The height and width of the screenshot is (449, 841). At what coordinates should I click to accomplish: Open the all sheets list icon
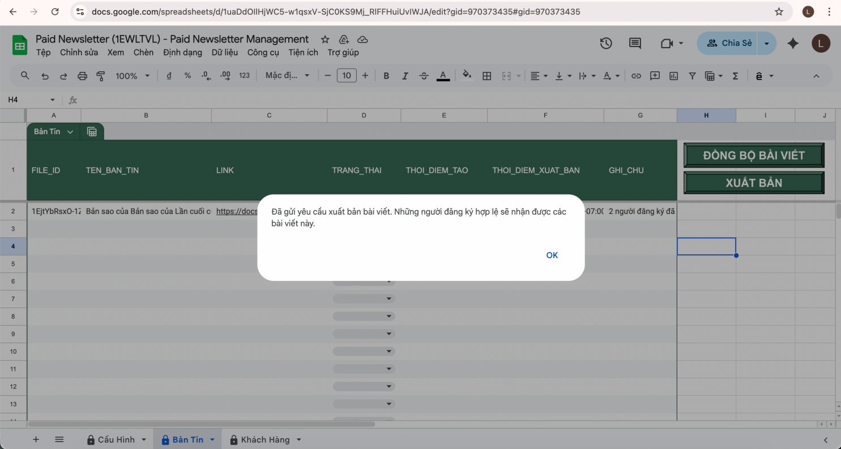click(x=59, y=439)
